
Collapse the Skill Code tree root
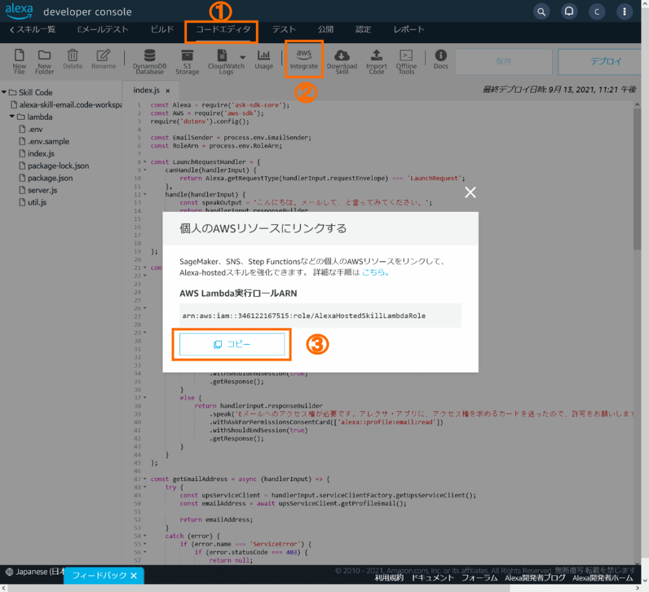tap(4, 93)
